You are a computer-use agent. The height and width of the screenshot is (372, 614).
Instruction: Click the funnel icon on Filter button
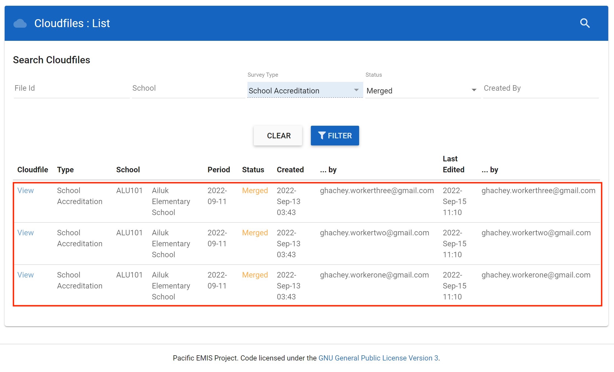point(322,136)
